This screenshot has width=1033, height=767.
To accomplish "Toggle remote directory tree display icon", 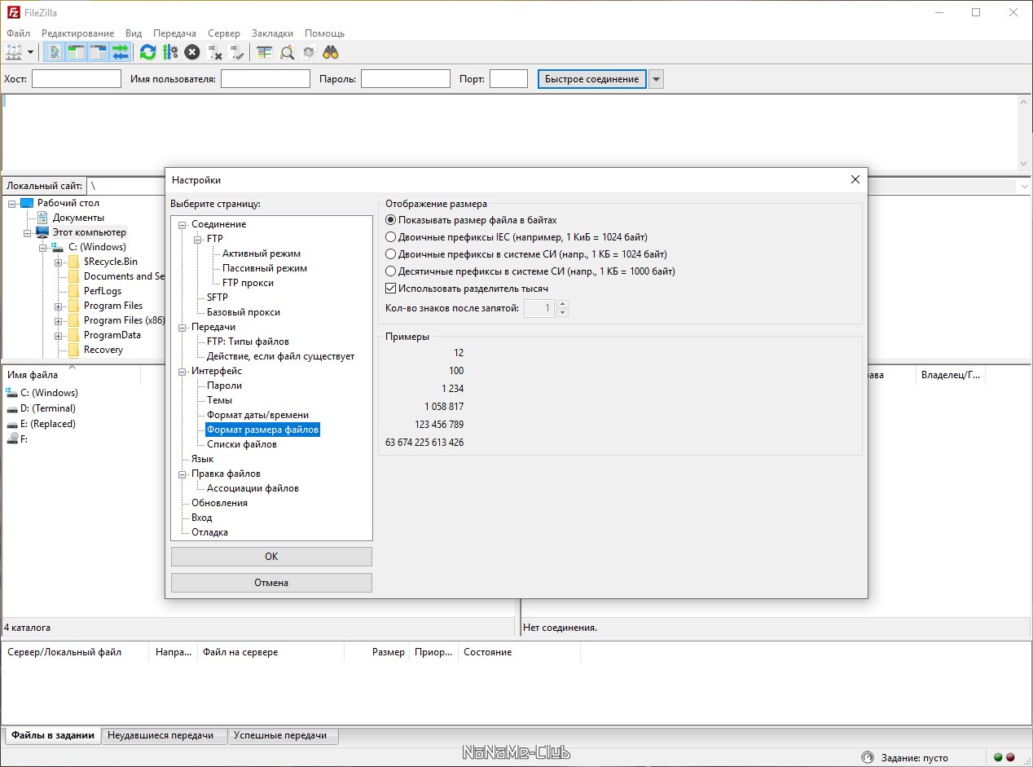I will [x=98, y=52].
